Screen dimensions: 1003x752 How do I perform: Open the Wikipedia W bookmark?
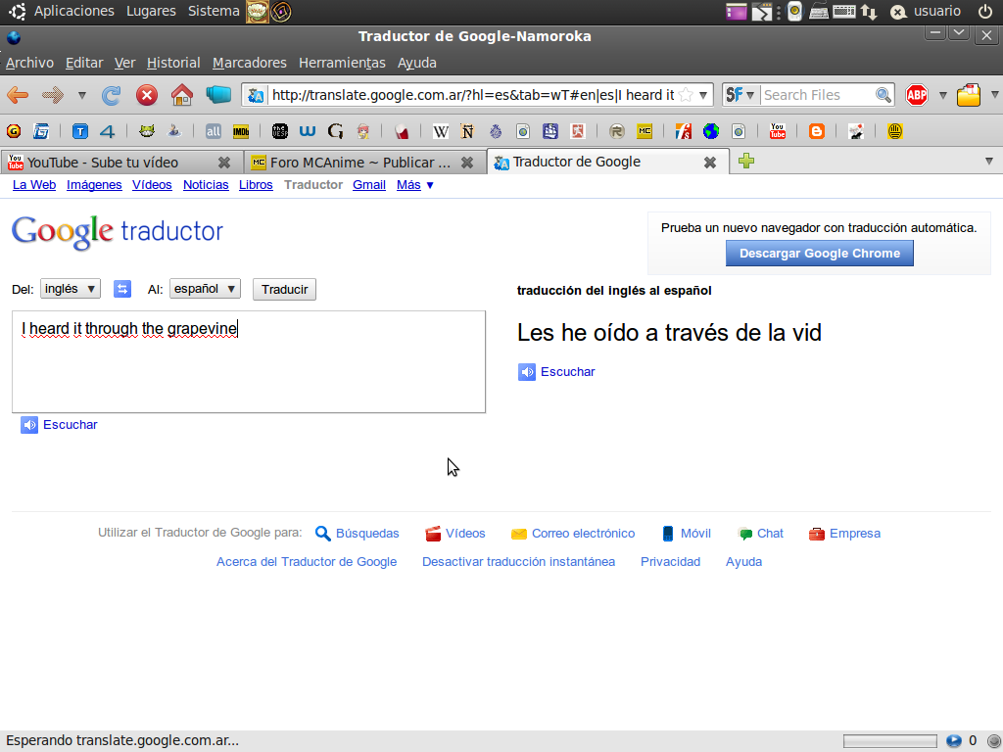pyautogui.click(x=440, y=132)
